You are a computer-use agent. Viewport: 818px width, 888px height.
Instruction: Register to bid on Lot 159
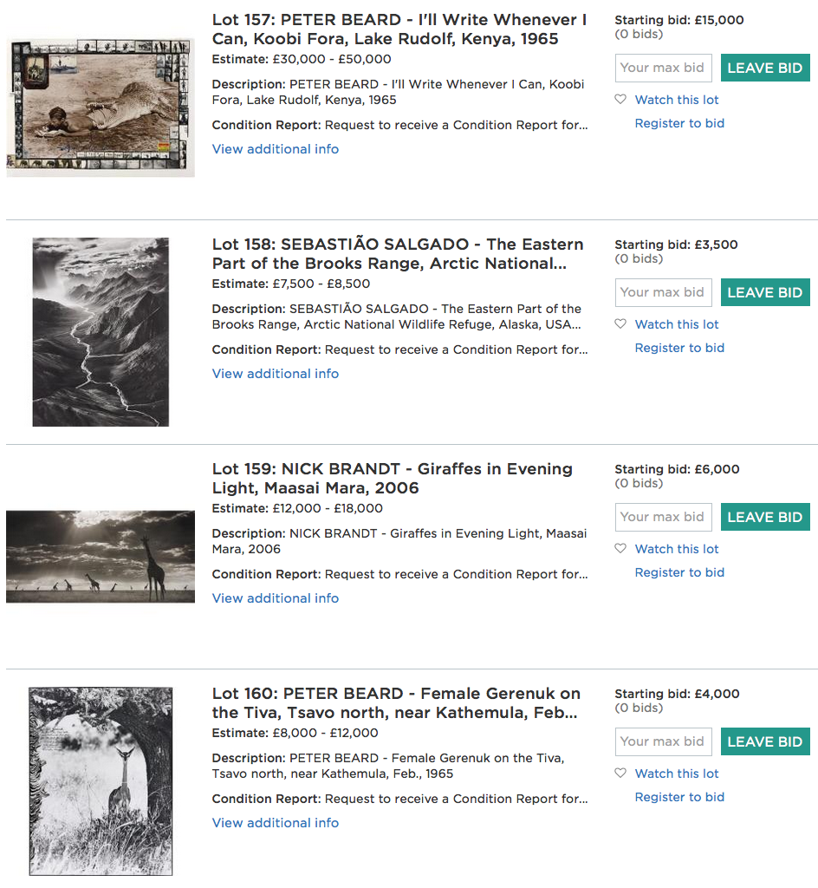click(679, 572)
